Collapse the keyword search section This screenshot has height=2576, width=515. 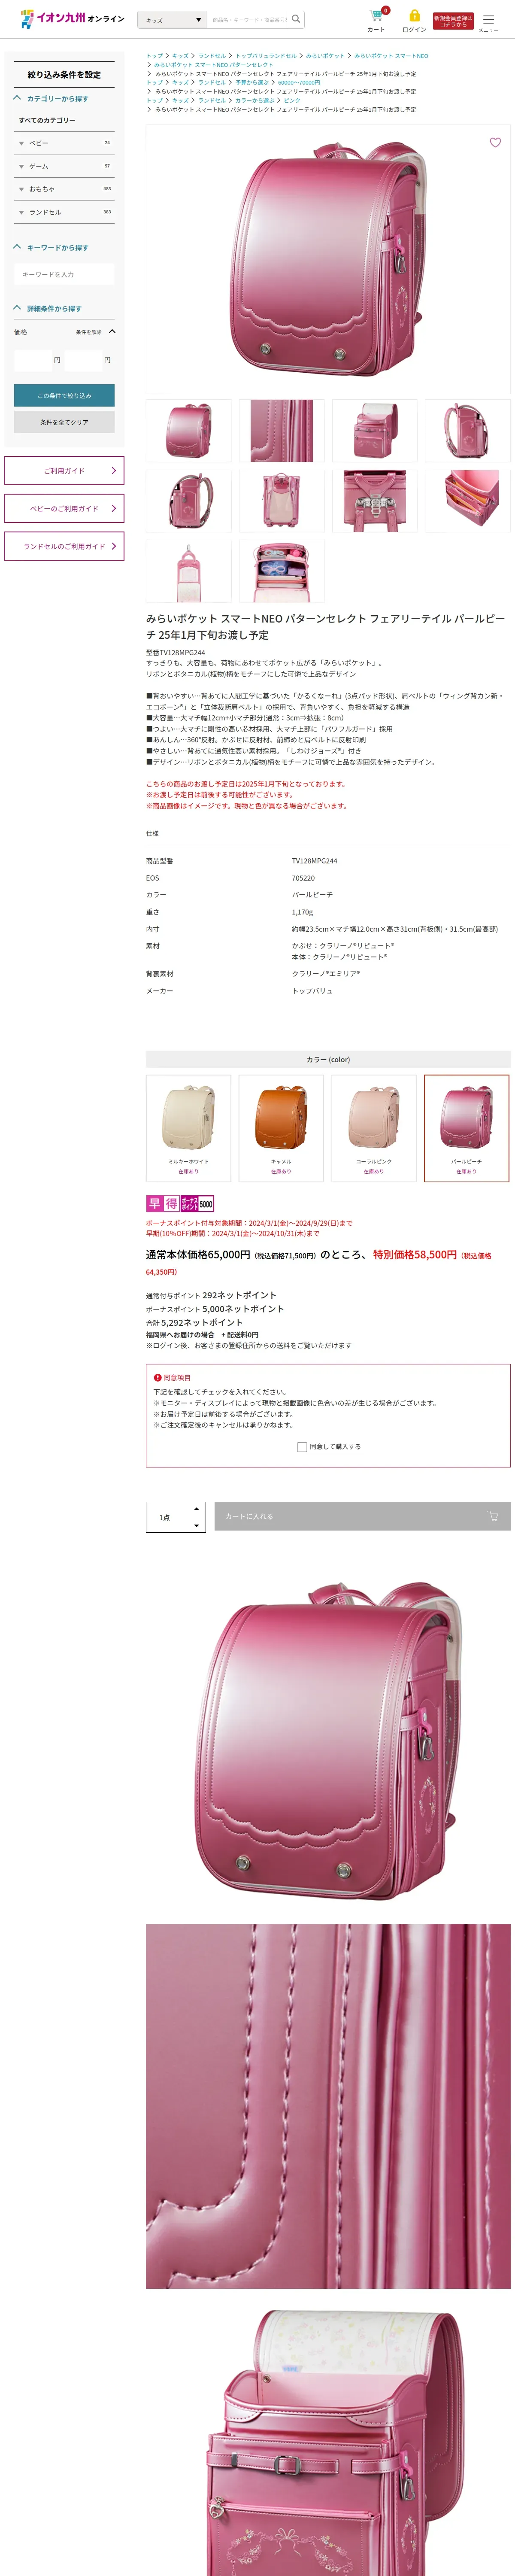tap(17, 247)
